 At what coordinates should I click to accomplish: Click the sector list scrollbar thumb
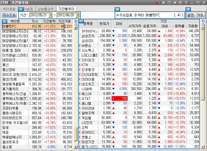[76, 134]
